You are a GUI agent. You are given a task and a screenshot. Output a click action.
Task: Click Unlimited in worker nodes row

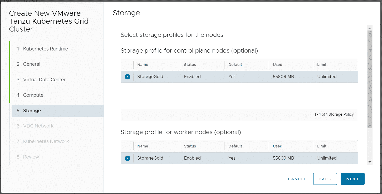pyautogui.click(x=327, y=158)
